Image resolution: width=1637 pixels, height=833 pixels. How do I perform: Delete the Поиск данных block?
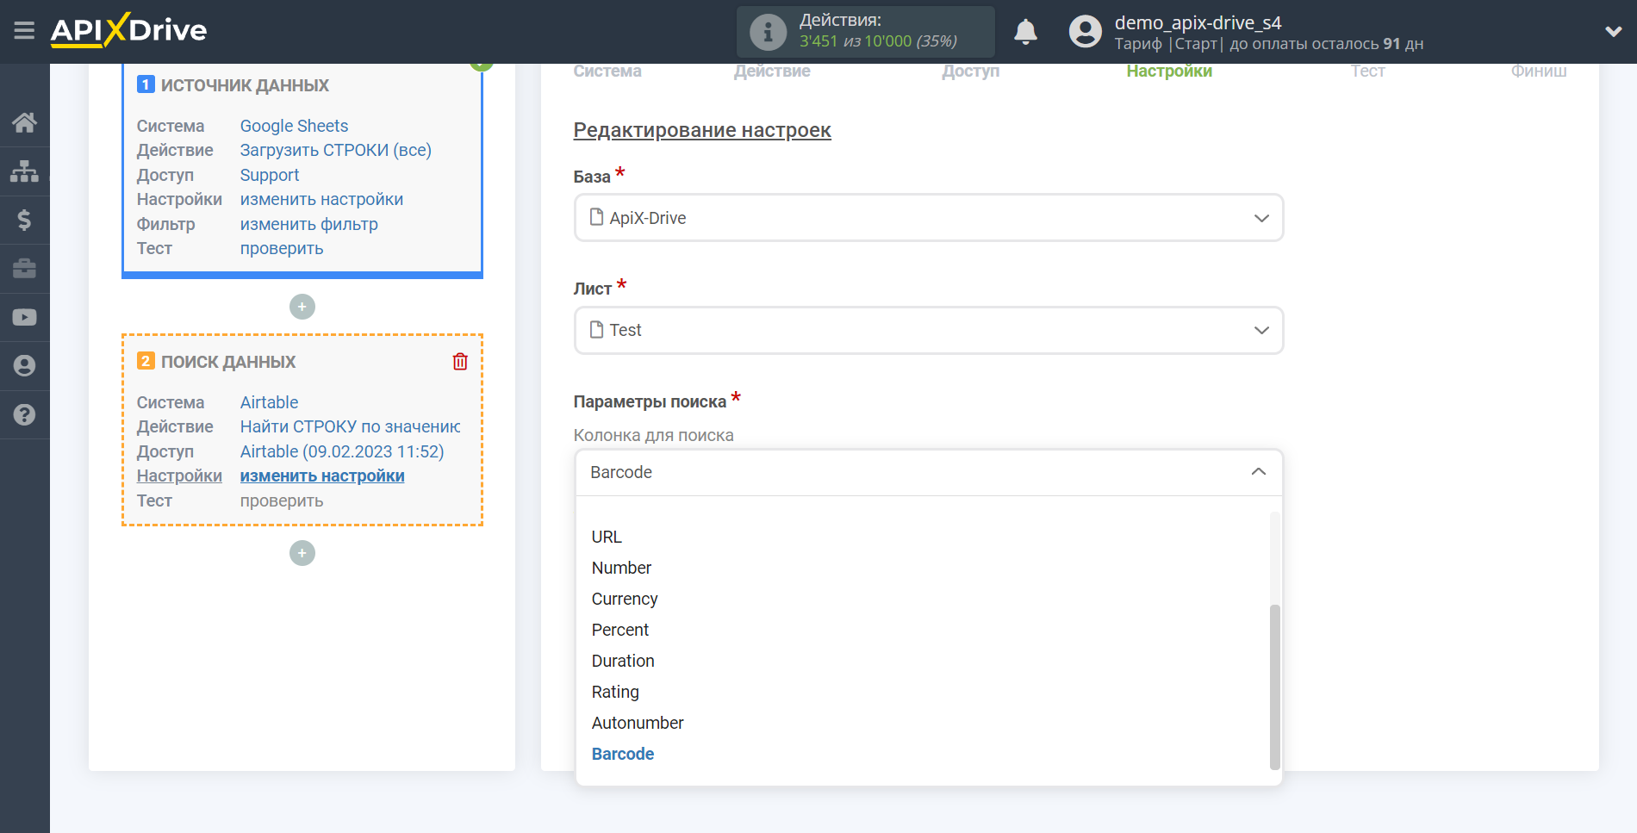[x=460, y=362]
